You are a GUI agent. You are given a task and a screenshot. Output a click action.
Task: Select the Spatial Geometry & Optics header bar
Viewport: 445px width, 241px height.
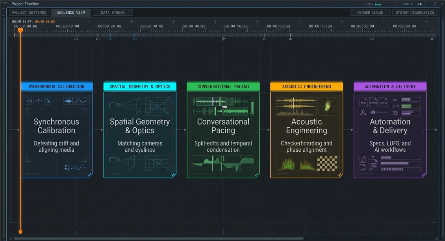tap(140, 86)
